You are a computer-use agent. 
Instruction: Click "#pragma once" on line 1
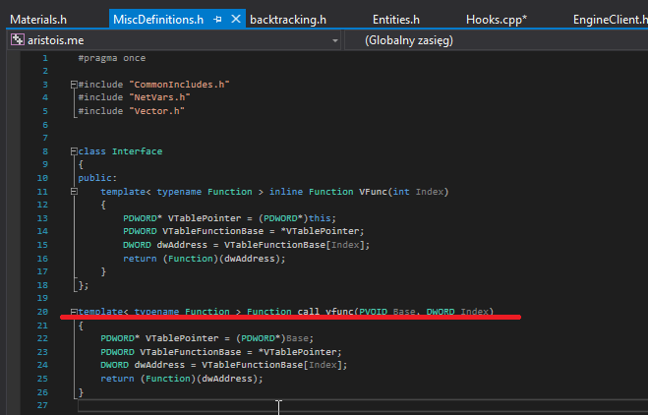pos(111,58)
